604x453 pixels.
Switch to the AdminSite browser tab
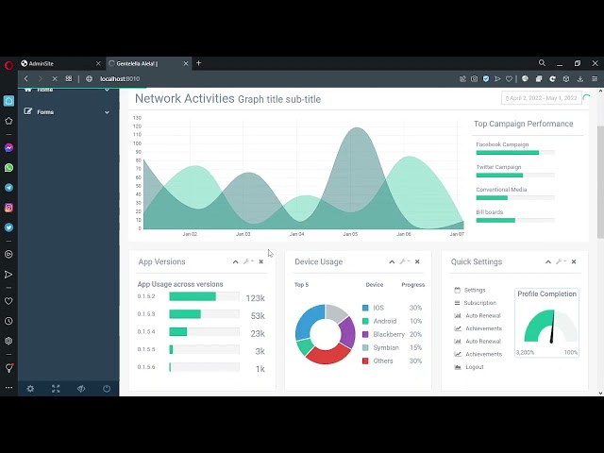coord(57,63)
